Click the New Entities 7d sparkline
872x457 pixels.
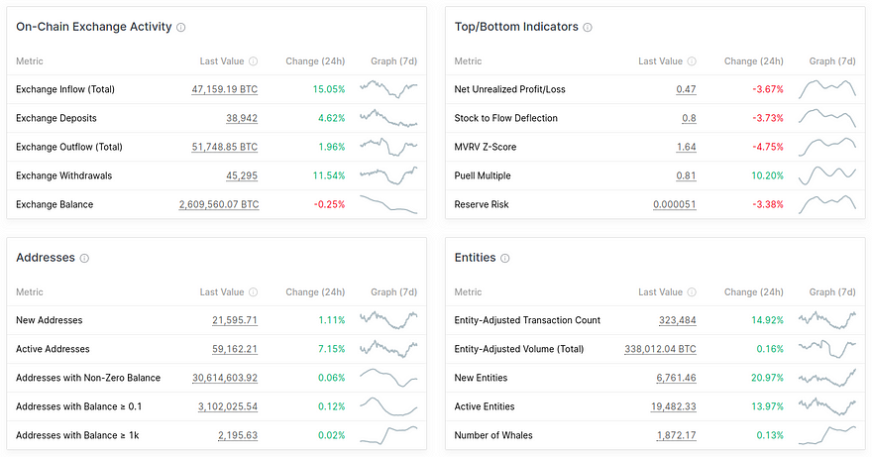coord(827,378)
